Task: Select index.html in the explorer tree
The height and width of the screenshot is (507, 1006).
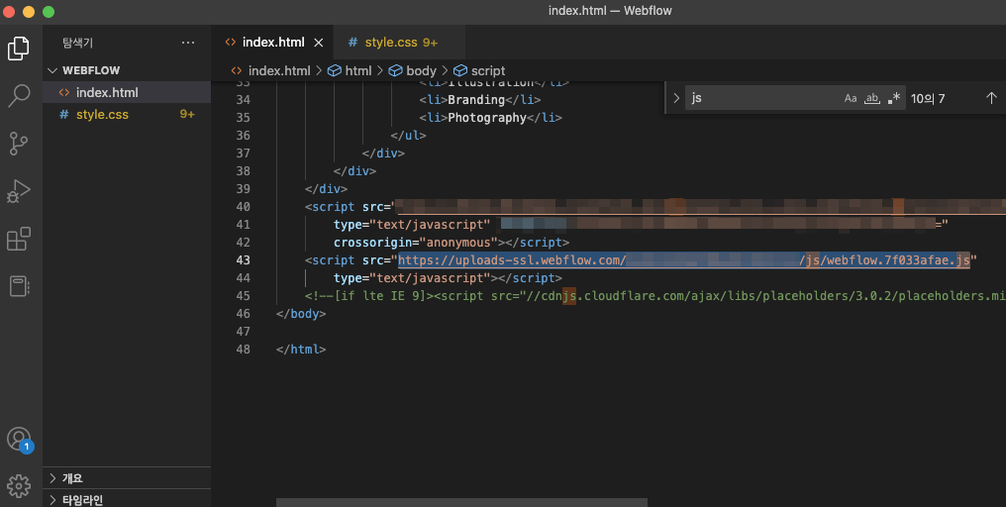Action: pos(127,92)
